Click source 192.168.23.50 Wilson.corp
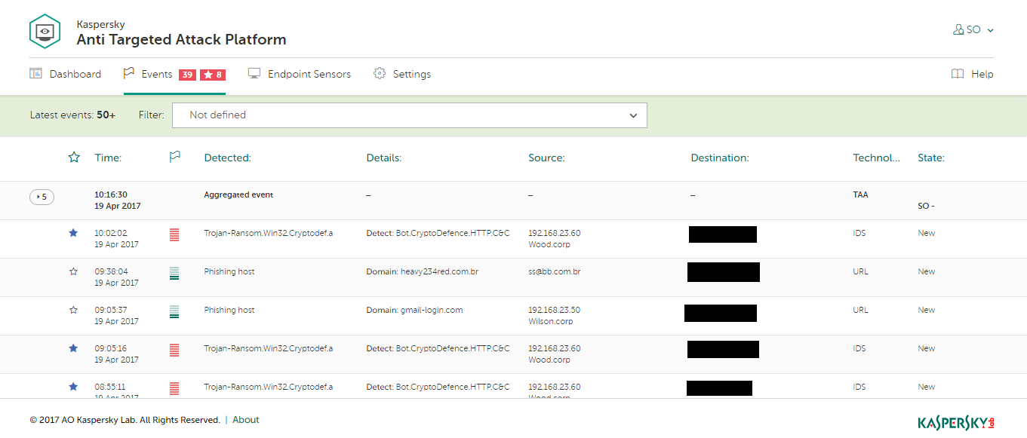The width and height of the screenshot is (1027, 438). pyautogui.click(x=555, y=315)
